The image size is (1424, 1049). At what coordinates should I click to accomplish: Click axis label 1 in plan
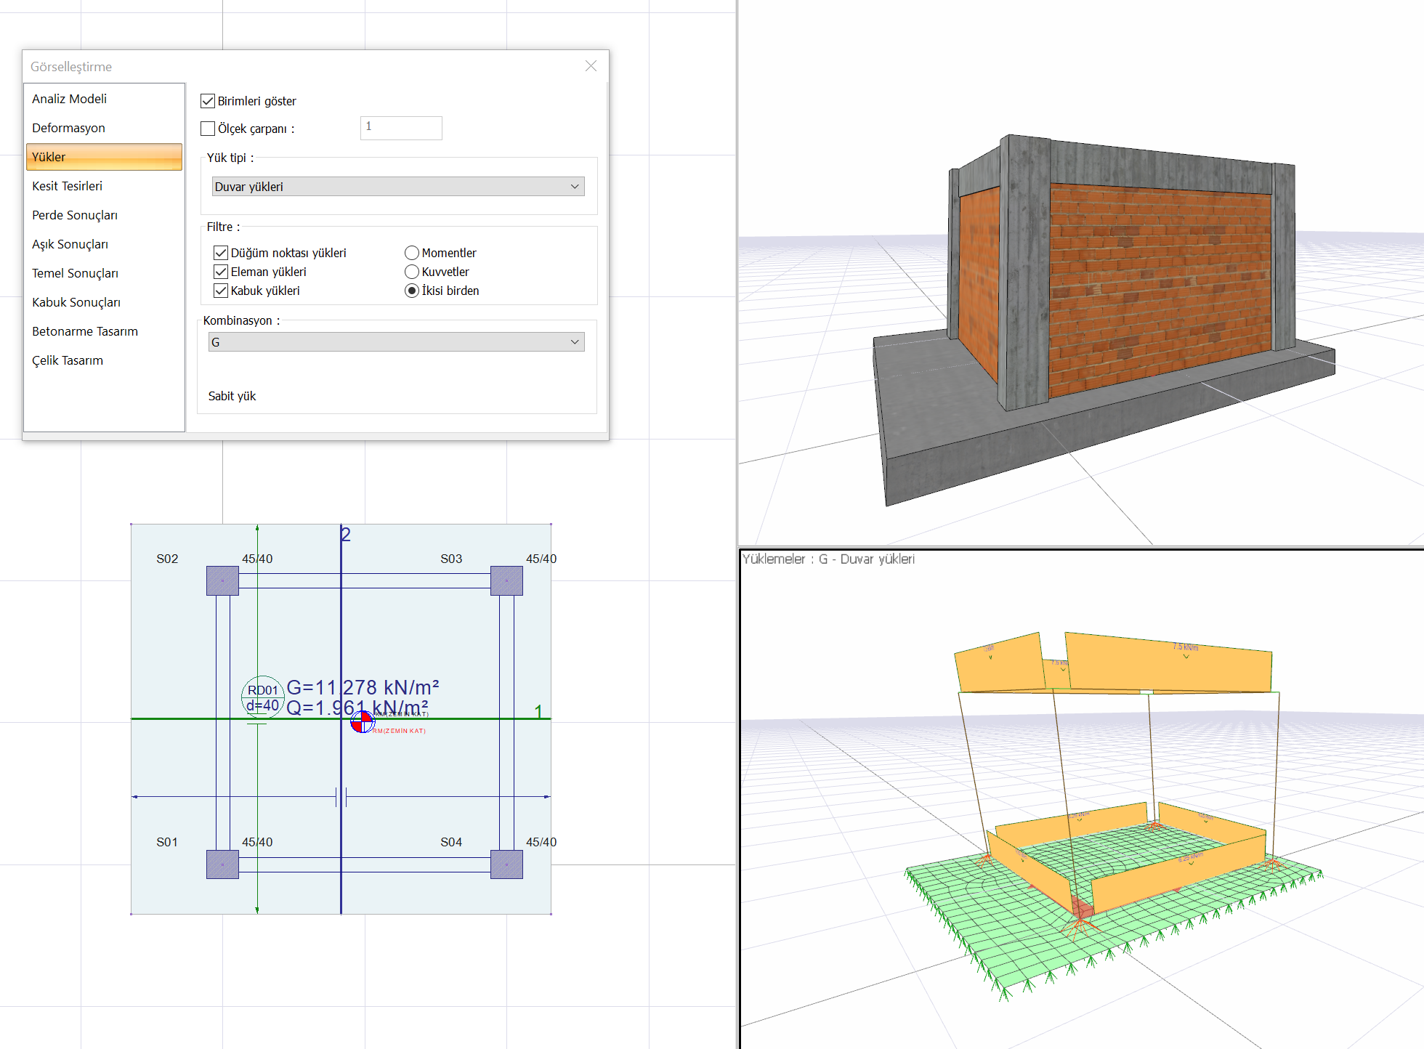(x=538, y=711)
